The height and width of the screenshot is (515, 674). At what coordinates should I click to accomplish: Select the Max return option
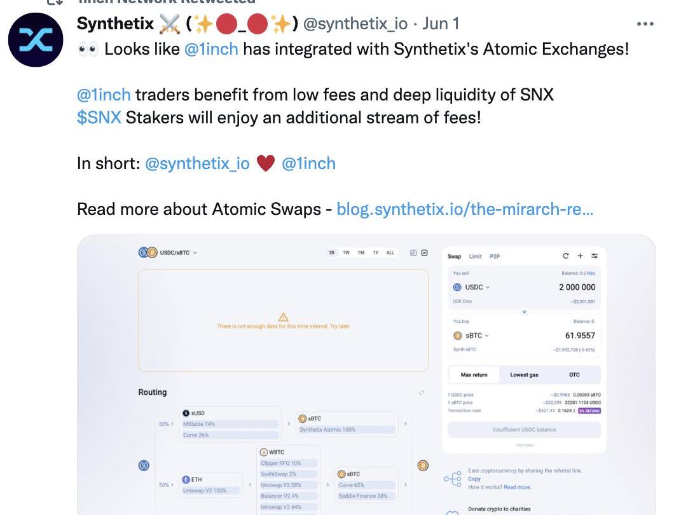click(474, 375)
